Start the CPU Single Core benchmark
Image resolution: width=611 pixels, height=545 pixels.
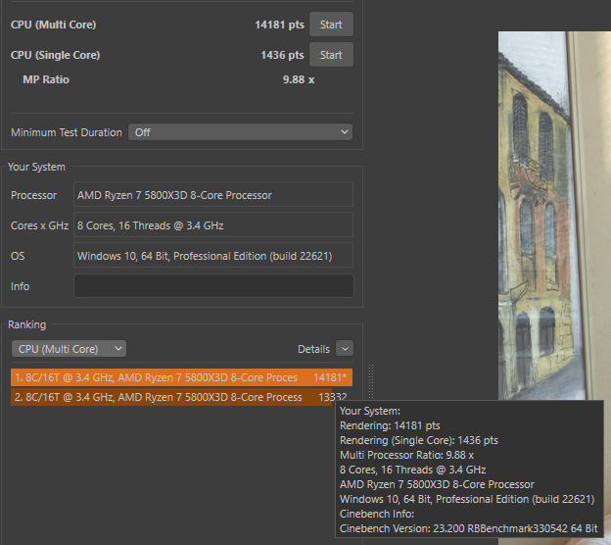331,55
